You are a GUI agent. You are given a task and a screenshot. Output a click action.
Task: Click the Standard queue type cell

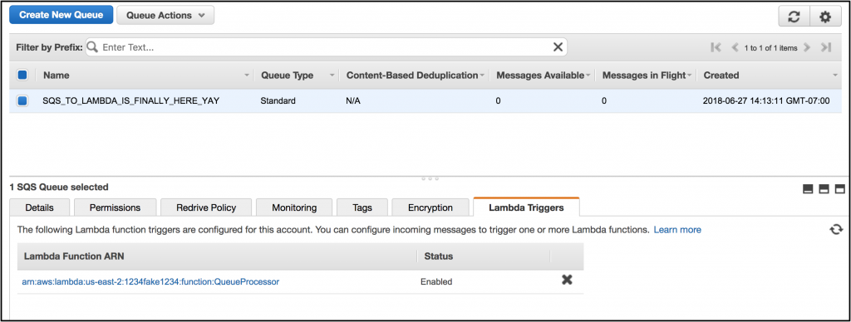tap(278, 100)
